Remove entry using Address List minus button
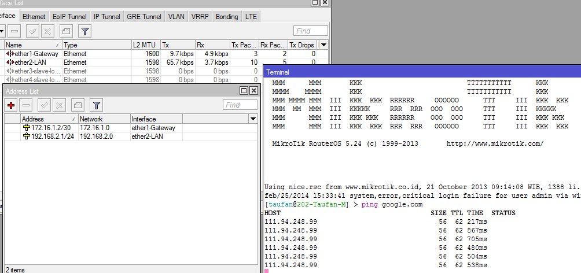The height and width of the screenshot is (273, 581). point(26,106)
